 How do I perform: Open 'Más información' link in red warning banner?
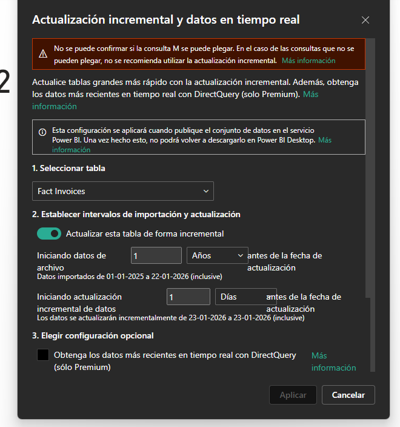tap(308, 61)
